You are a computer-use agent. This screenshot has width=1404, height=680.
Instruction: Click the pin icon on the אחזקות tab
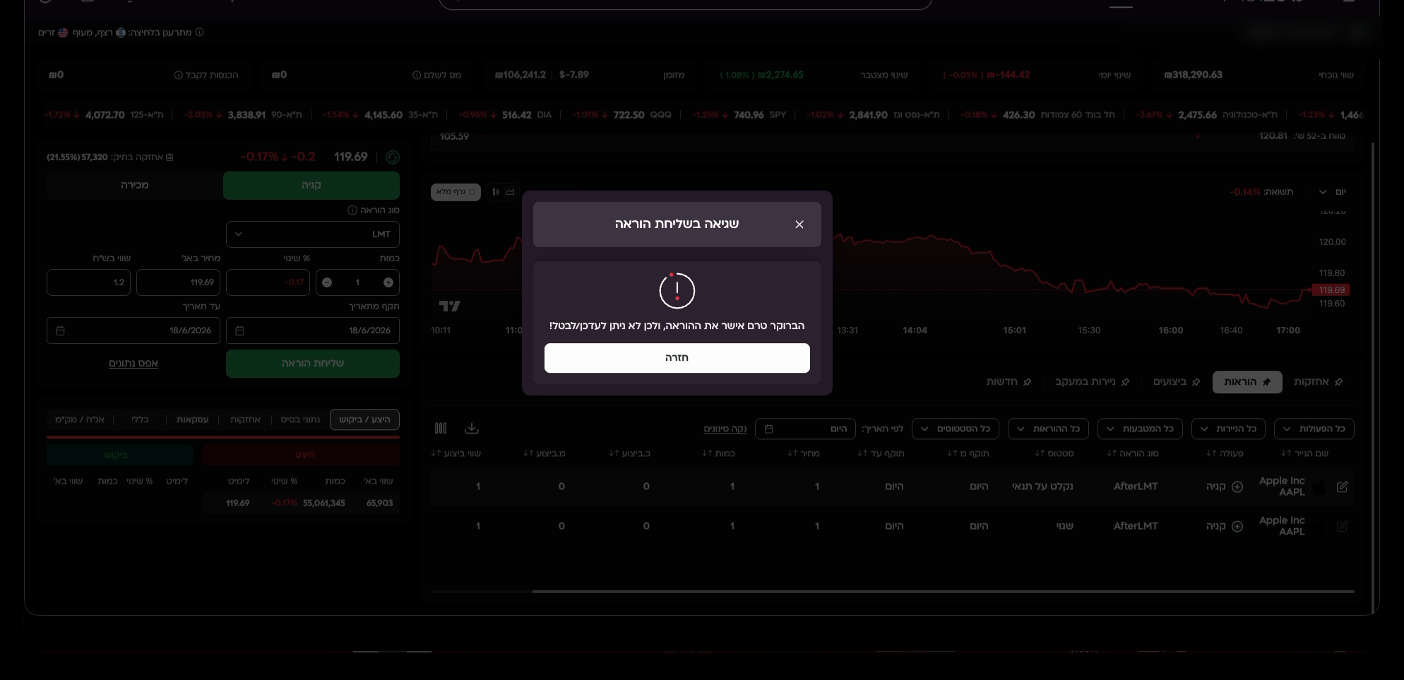(x=1339, y=382)
